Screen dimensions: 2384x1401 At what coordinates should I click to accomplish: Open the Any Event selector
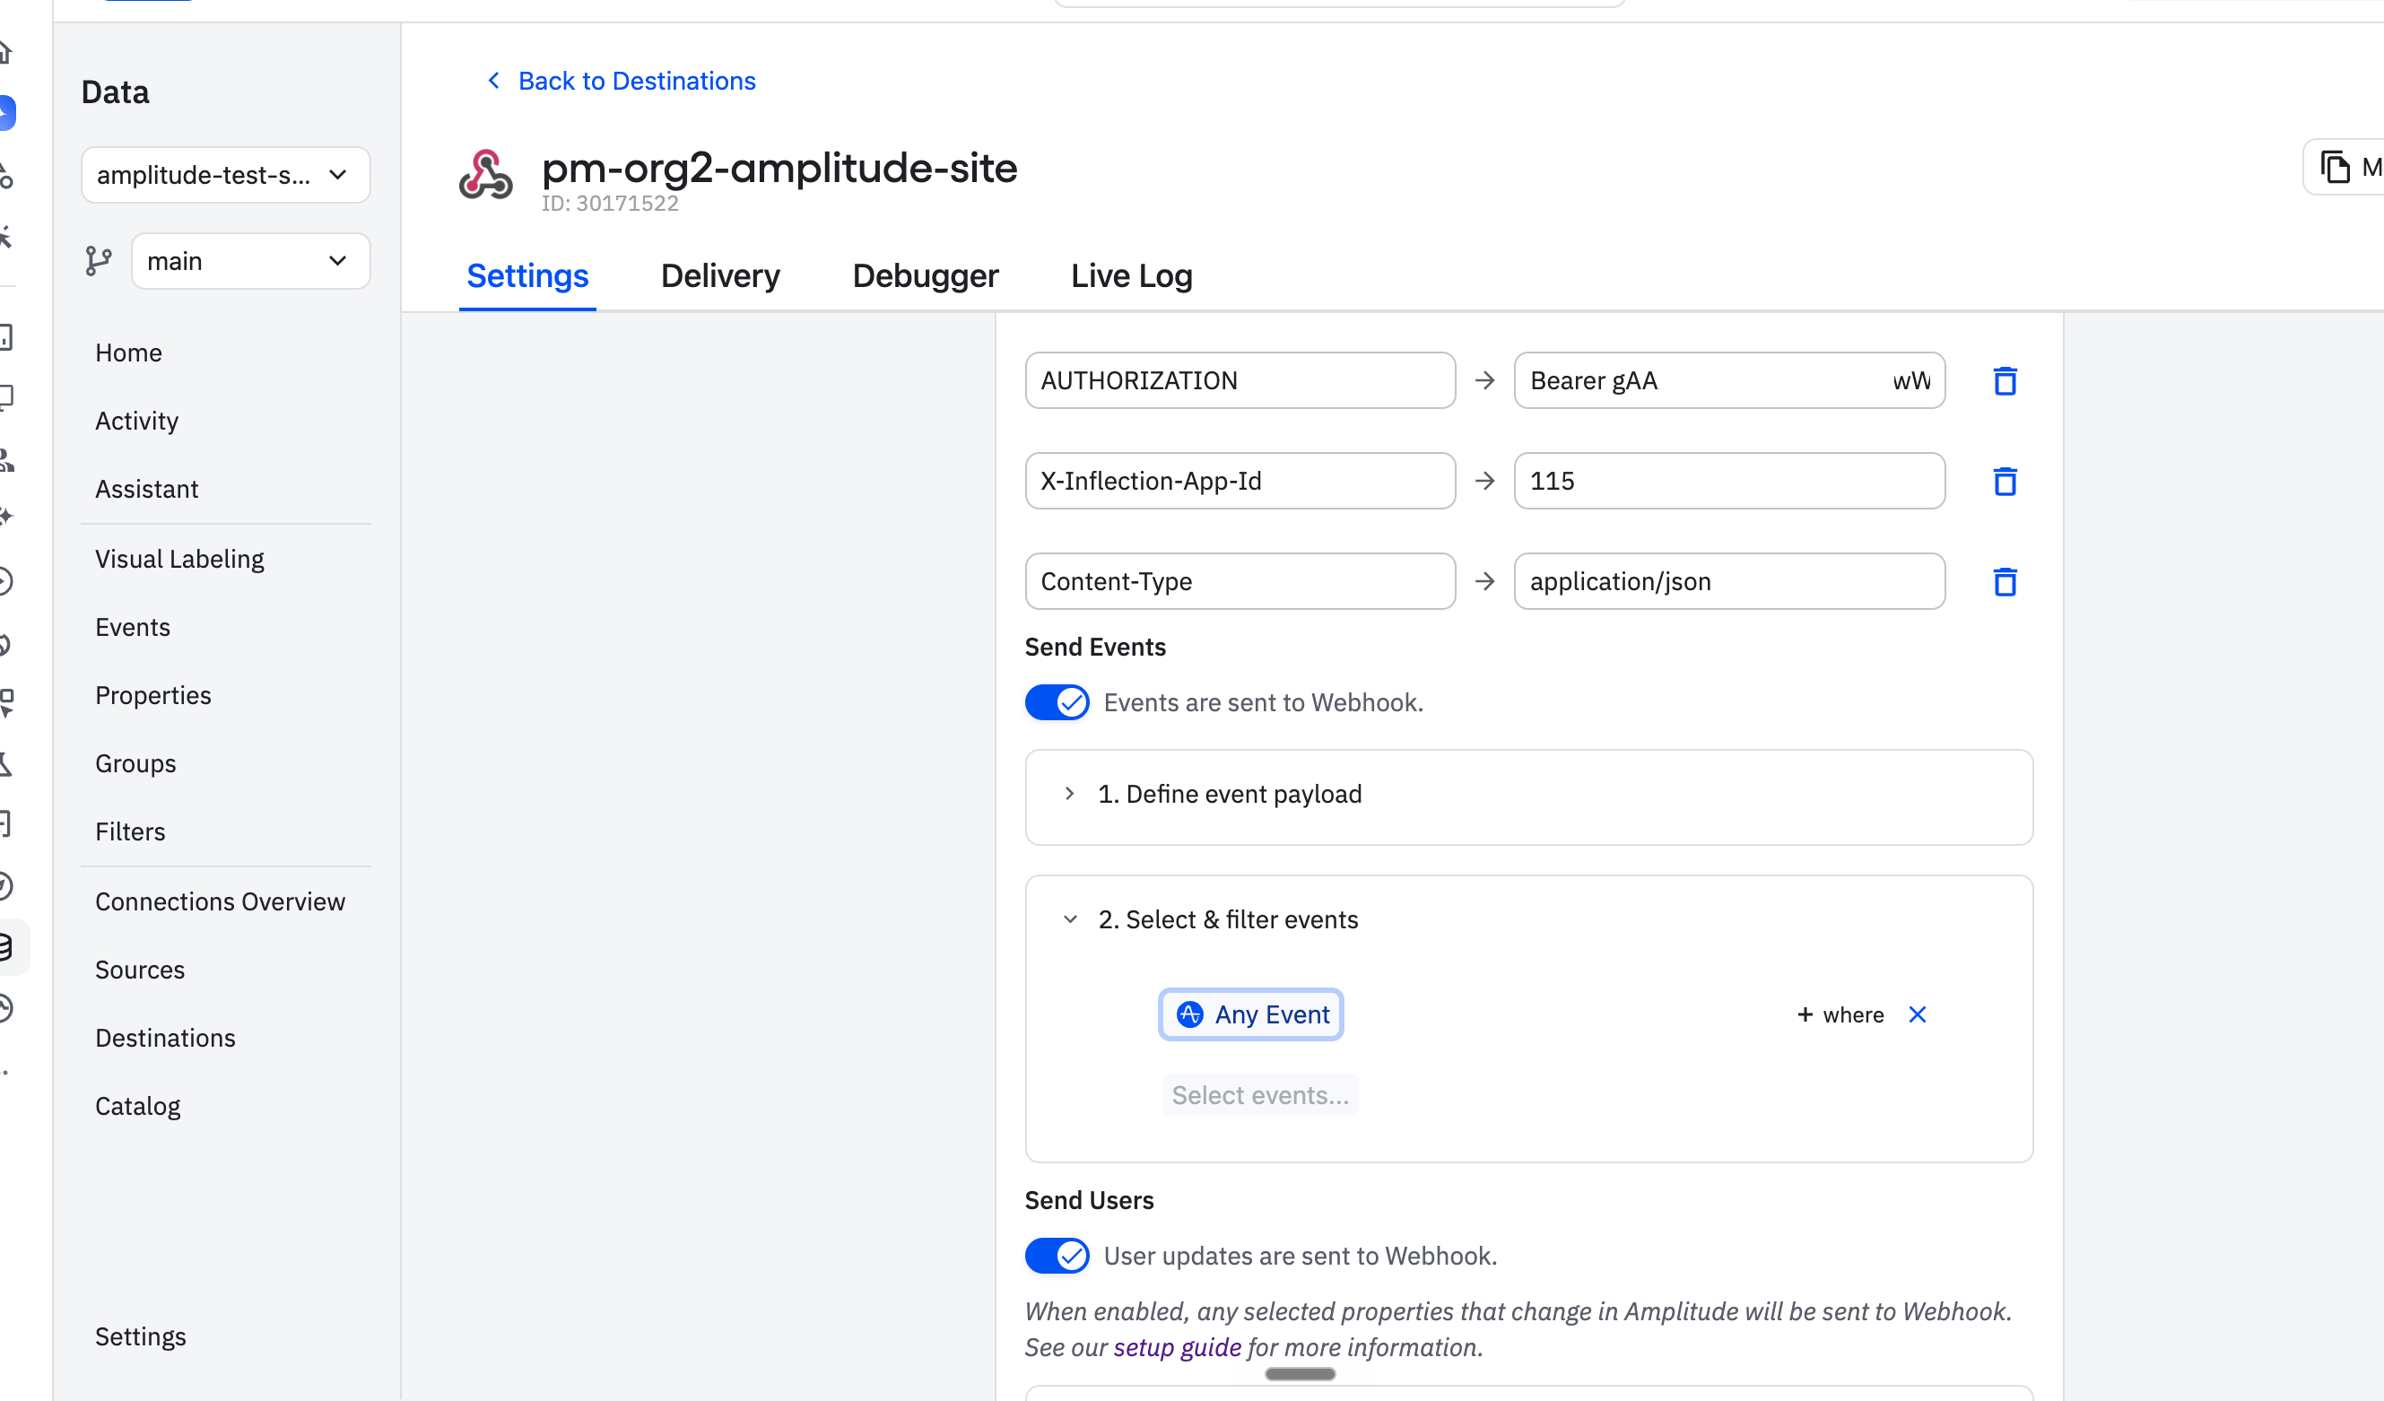coord(1250,1015)
